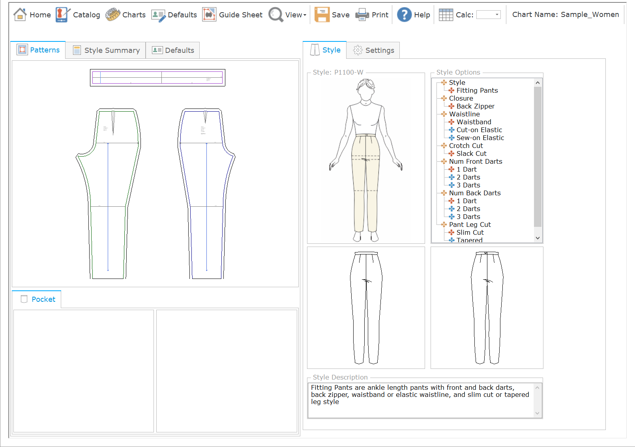Click the Print printer icon
Screen dimensions: 635x447
click(x=362, y=15)
